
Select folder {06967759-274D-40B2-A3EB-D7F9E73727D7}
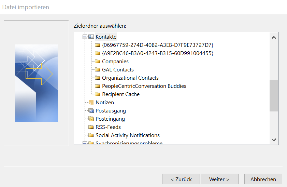pos(157,45)
